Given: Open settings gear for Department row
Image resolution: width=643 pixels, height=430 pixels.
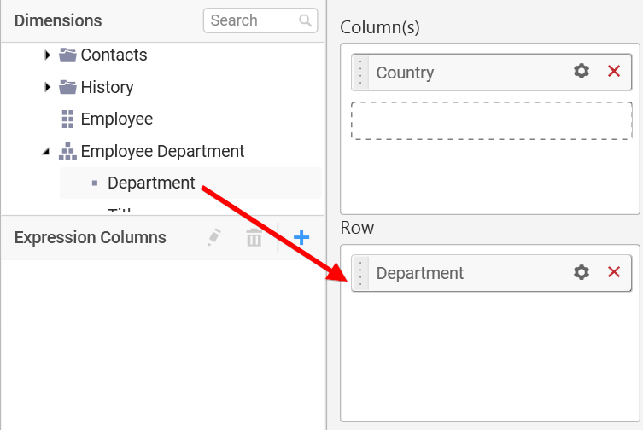Looking at the screenshot, I should pos(582,272).
